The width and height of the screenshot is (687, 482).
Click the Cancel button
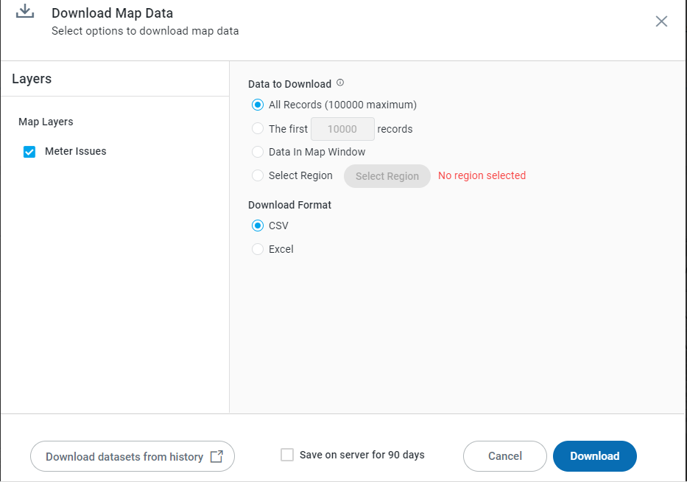pyautogui.click(x=504, y=456)
